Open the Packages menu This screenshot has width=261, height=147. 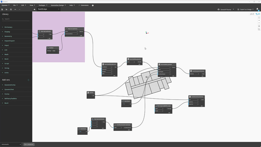click(x=42, y=5)
